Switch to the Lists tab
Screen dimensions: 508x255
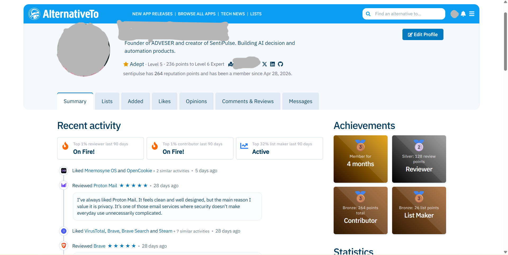point(107,101)
